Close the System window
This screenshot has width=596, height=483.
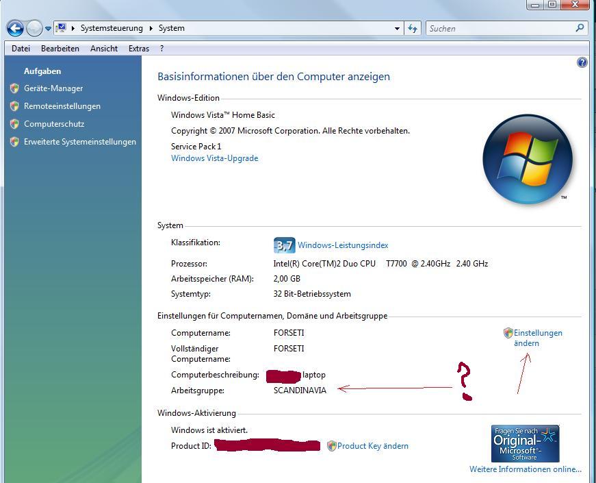[575, 5]
